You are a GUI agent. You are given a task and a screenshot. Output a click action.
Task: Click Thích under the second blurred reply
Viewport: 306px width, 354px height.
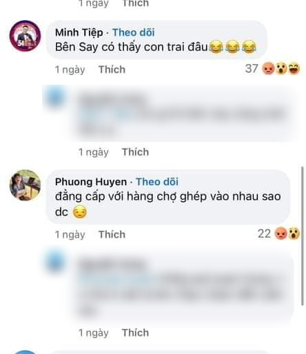click(135, 333)
